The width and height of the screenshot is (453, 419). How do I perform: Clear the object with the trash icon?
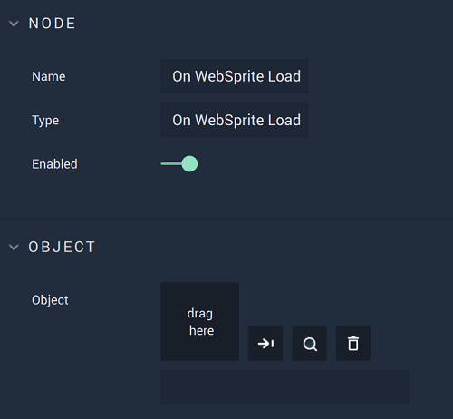(353, 344)
